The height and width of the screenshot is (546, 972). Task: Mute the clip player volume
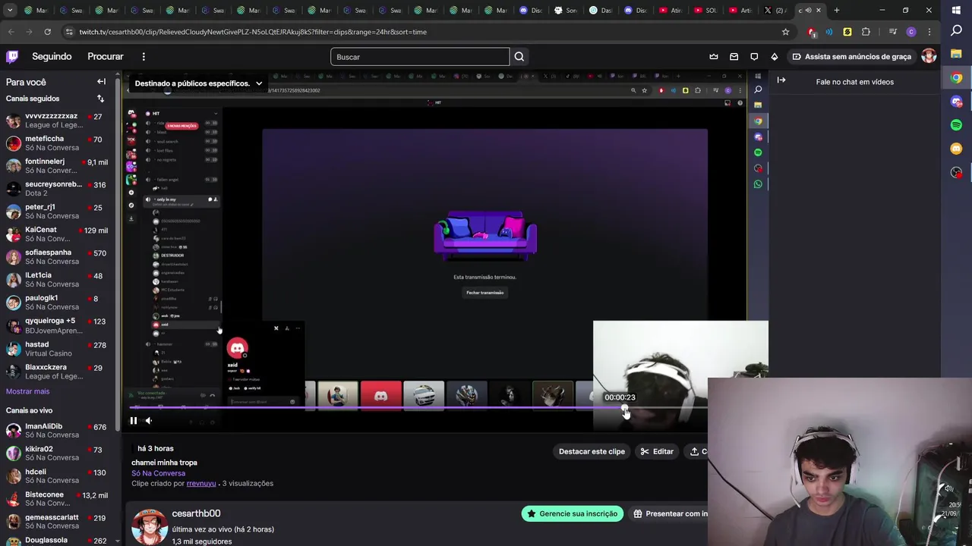[x=148, y=421]
